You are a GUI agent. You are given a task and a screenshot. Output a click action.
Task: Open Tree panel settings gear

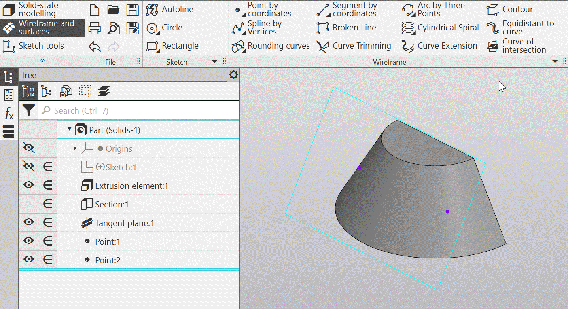click(x=233, y=75)
